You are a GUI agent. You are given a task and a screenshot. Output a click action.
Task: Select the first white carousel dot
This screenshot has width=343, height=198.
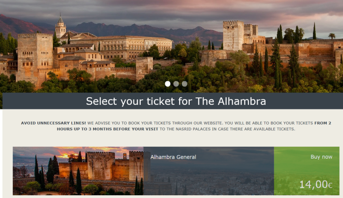coord(168,84)
